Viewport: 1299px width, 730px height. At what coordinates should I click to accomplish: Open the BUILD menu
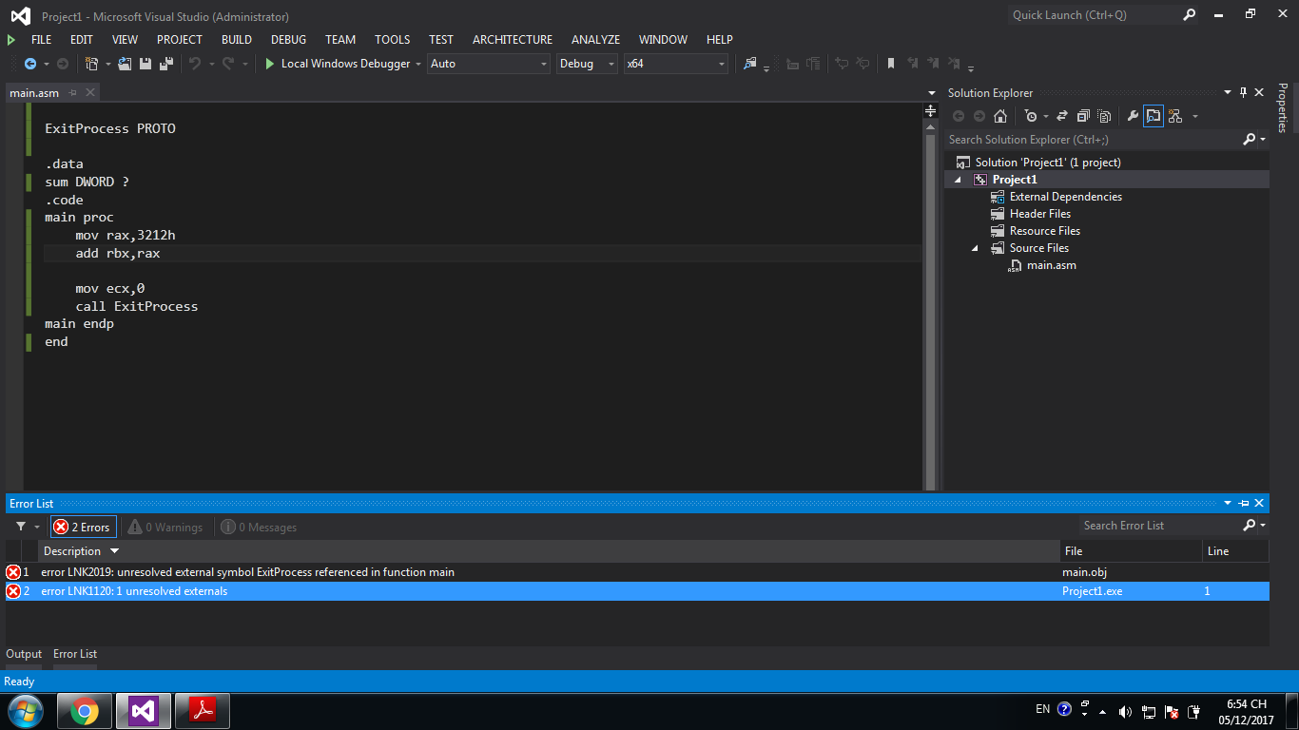237,40
